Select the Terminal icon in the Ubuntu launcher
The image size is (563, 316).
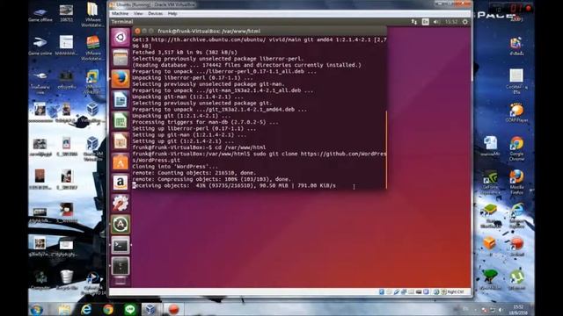pyautogui.click(x=121, y=245)
